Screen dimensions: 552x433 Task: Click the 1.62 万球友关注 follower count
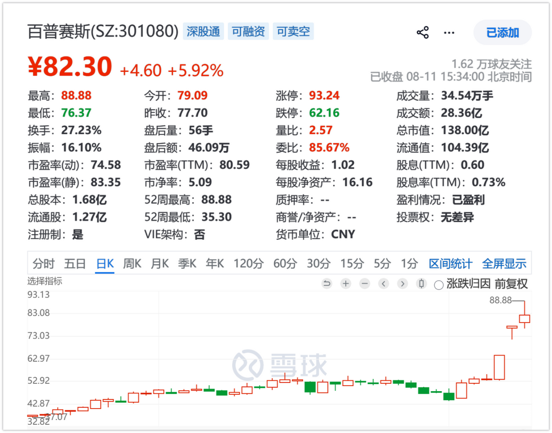click(x=491, y=64)
